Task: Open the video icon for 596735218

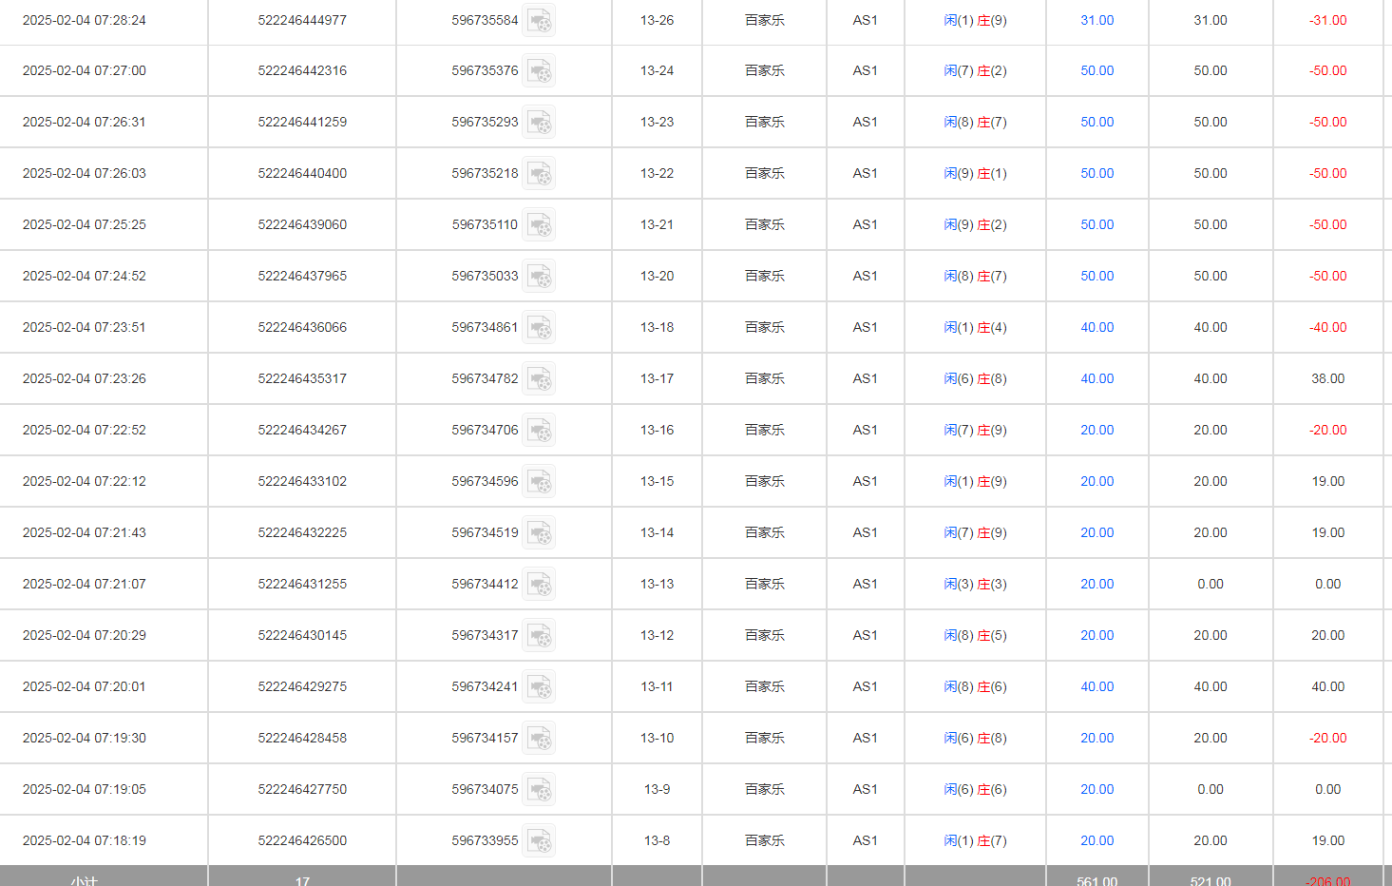Action: [539, 174]
